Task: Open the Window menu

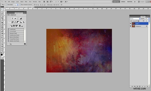Action: pyautogui.click(x=35, y=2)
